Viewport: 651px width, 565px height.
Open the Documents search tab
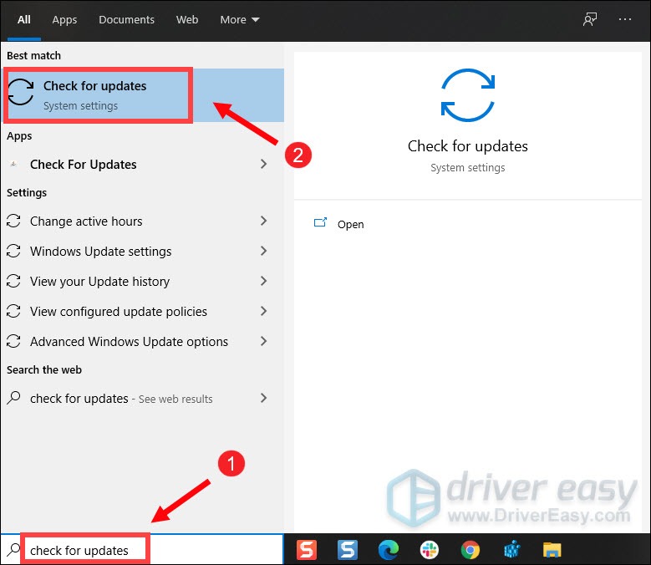[x=126, y=20]
